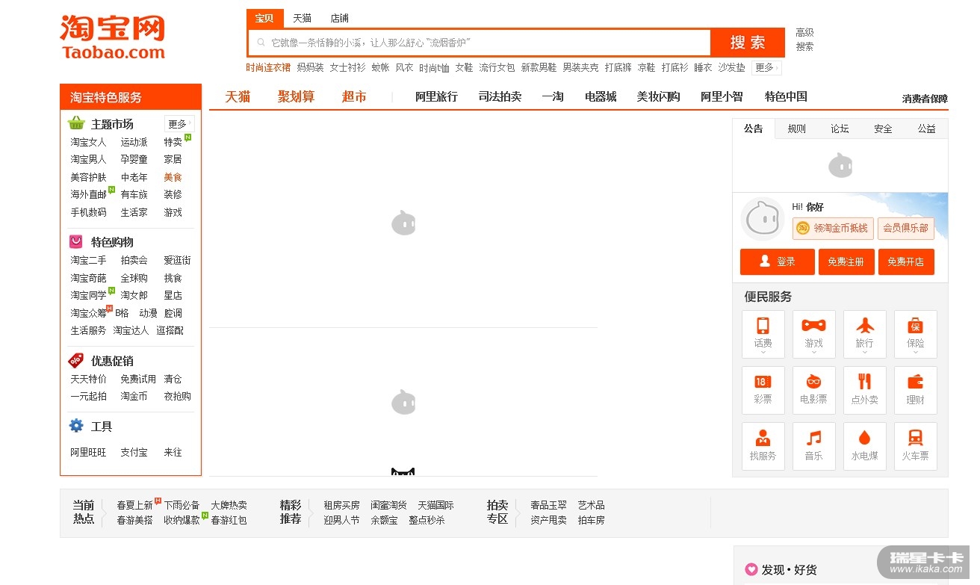Click the 领淘金币抵钱 button
The width and height of the screenshot is (980, 585).
pos(833,228)
